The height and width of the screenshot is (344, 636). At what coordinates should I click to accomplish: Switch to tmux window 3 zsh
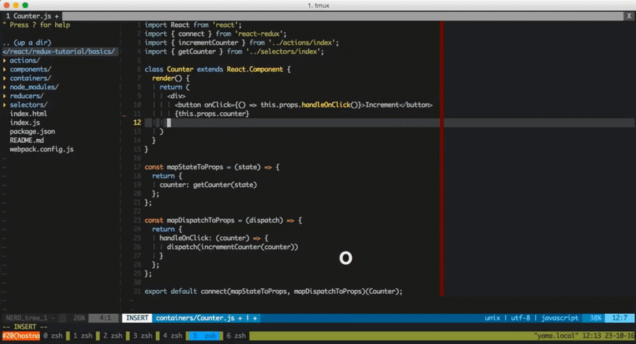pyautogui.click(x=142, y=336)
